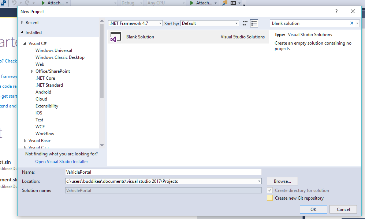
Task: Select the Blank Solution template name
Action: click(140, 37)
